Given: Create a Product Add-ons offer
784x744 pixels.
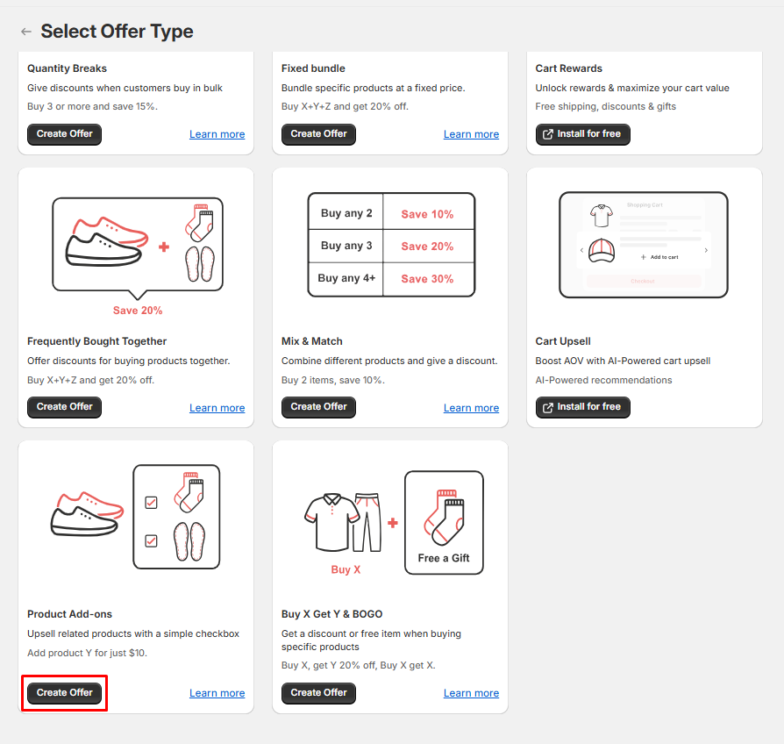Looking at the screenshot, I should (64, 693).
